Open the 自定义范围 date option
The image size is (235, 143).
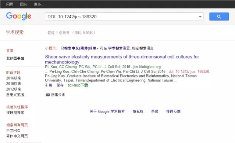(17, 95)
